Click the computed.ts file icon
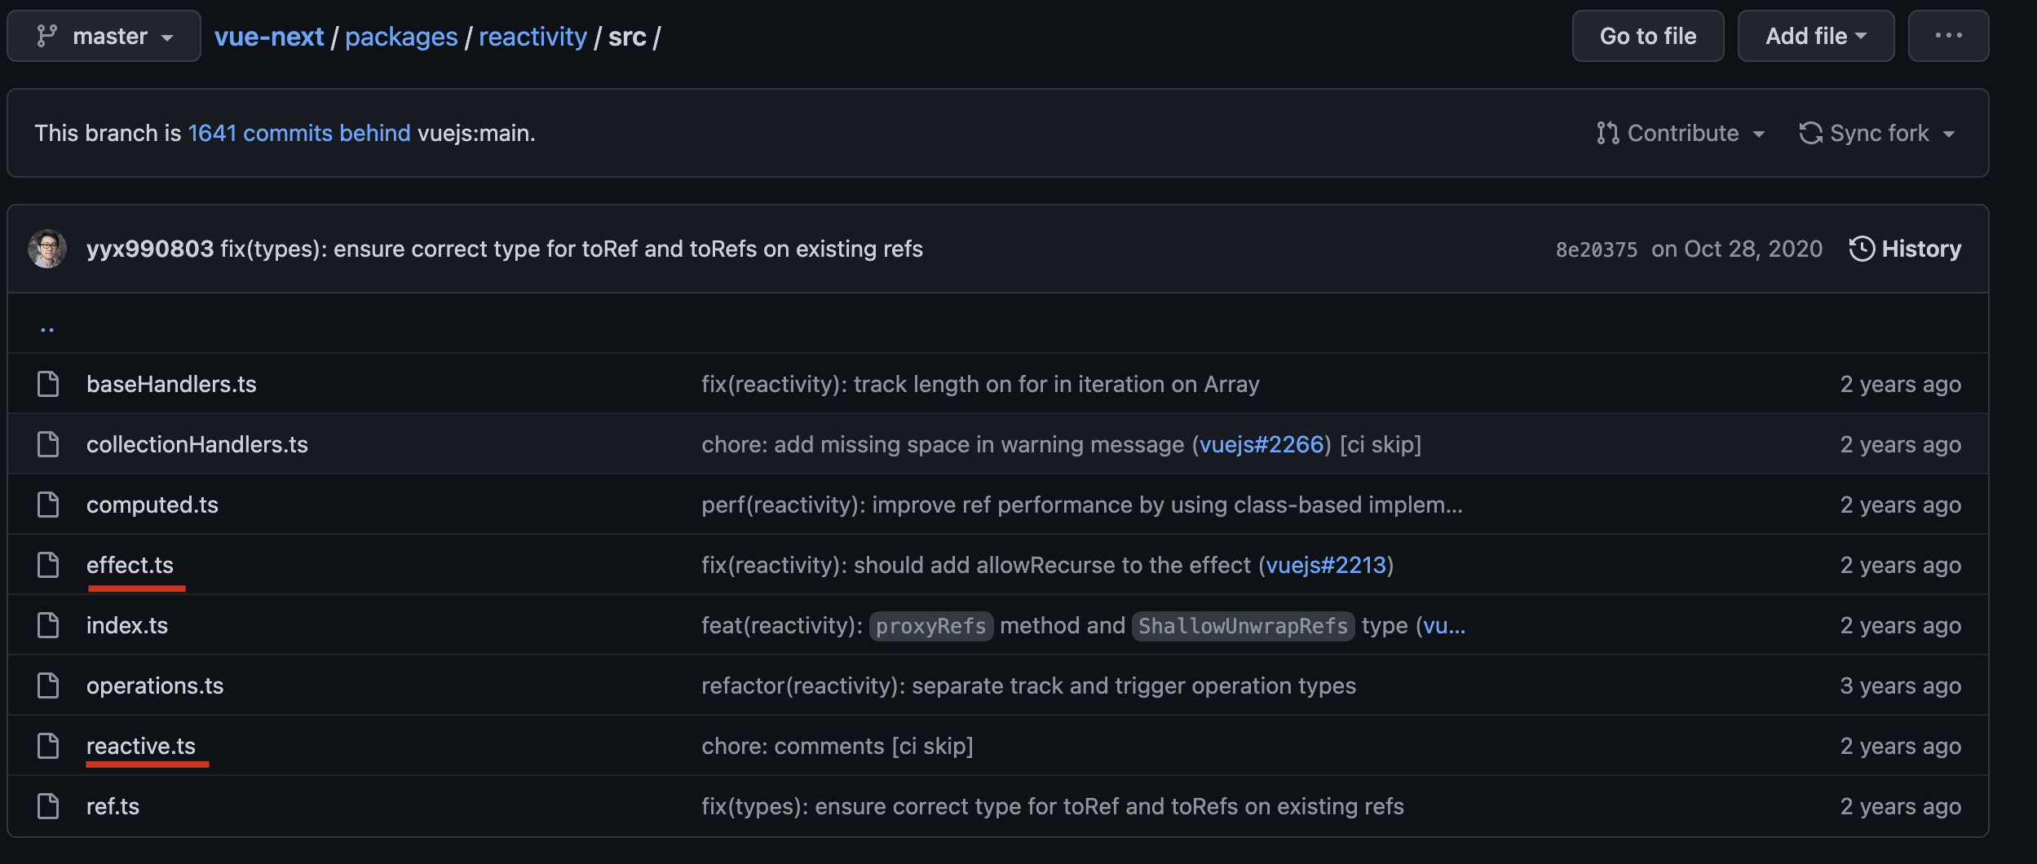Viewport: 2037px width, 864px height. click(x=48, y=505)
